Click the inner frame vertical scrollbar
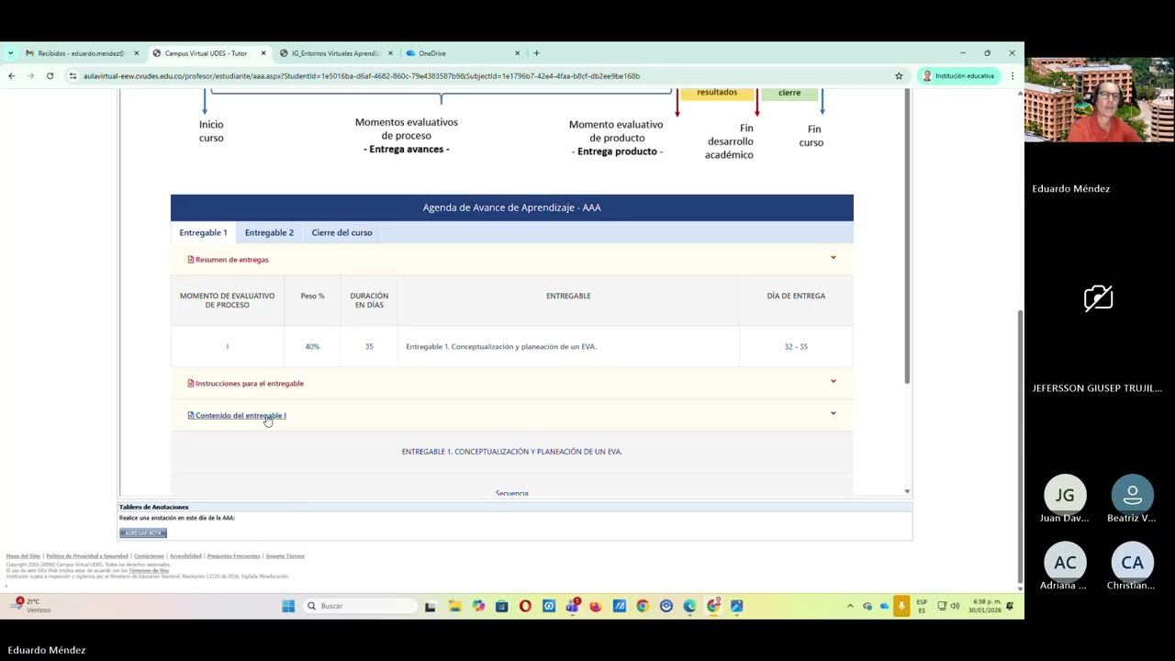The width and height of the screenshot is (1175, 661). click(907, 239)
